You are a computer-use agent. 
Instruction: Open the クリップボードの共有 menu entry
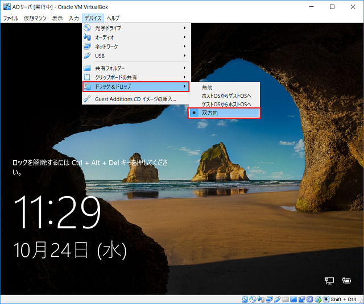(x=136, y=77)
